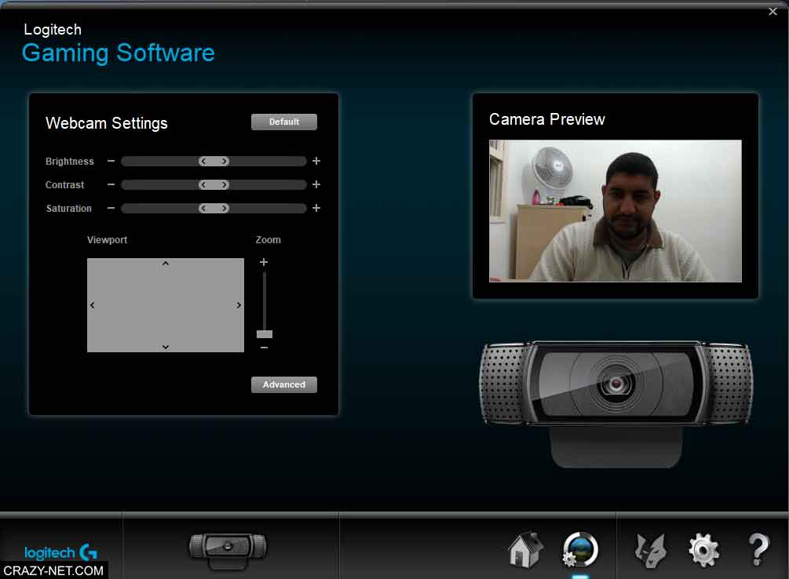Increase Contrast with the plus icon
The height and width of the screenshot is (579, 789).
(316, 184)
